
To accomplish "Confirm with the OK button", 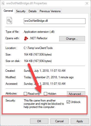I will coord(39,121).
